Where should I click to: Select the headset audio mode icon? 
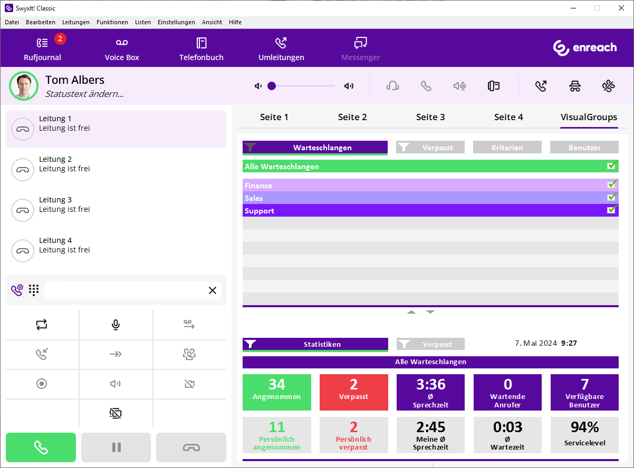coord(392,86)
